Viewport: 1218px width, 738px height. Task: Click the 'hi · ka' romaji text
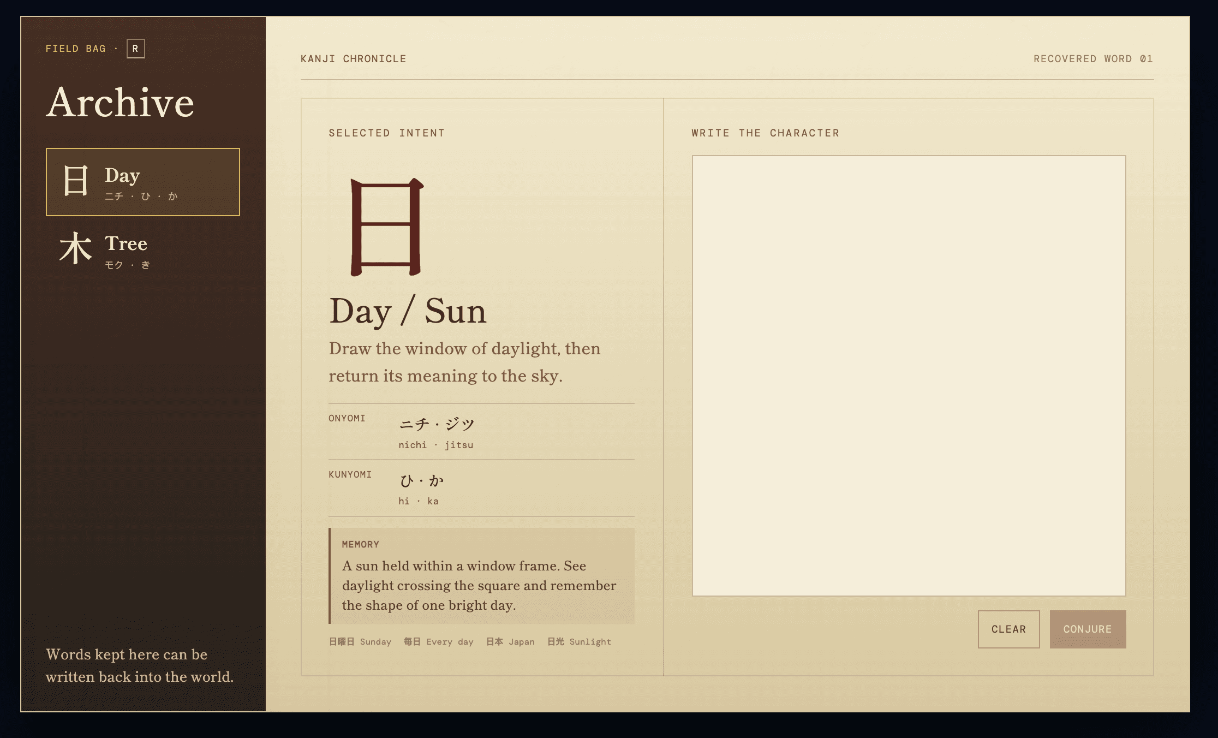[419, 501]
